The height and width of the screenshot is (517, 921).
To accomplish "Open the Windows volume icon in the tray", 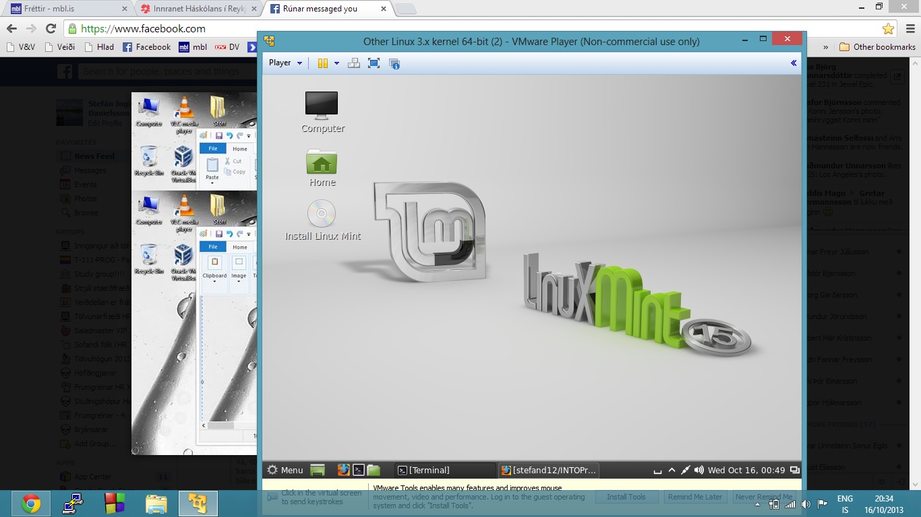I will point(806,504).
